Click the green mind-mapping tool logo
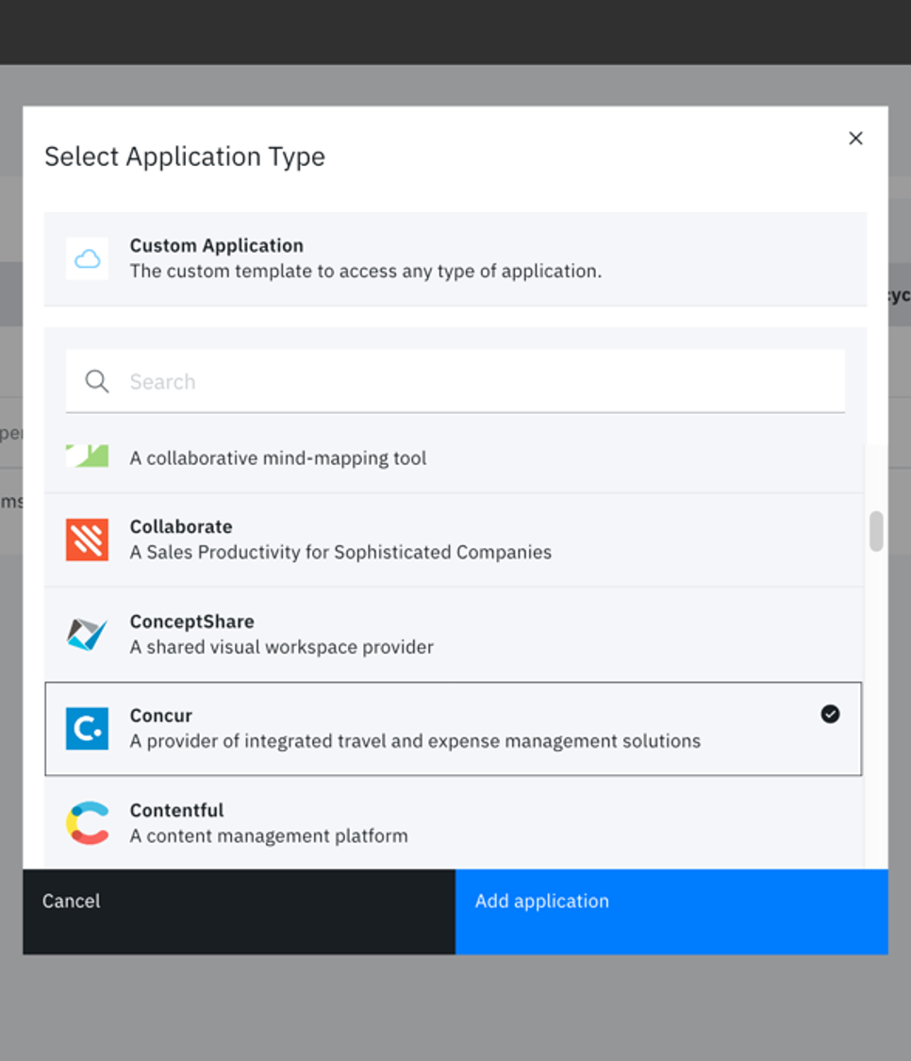The width and height of the screenshot is (911, 1061). click(x=88, y=456)
